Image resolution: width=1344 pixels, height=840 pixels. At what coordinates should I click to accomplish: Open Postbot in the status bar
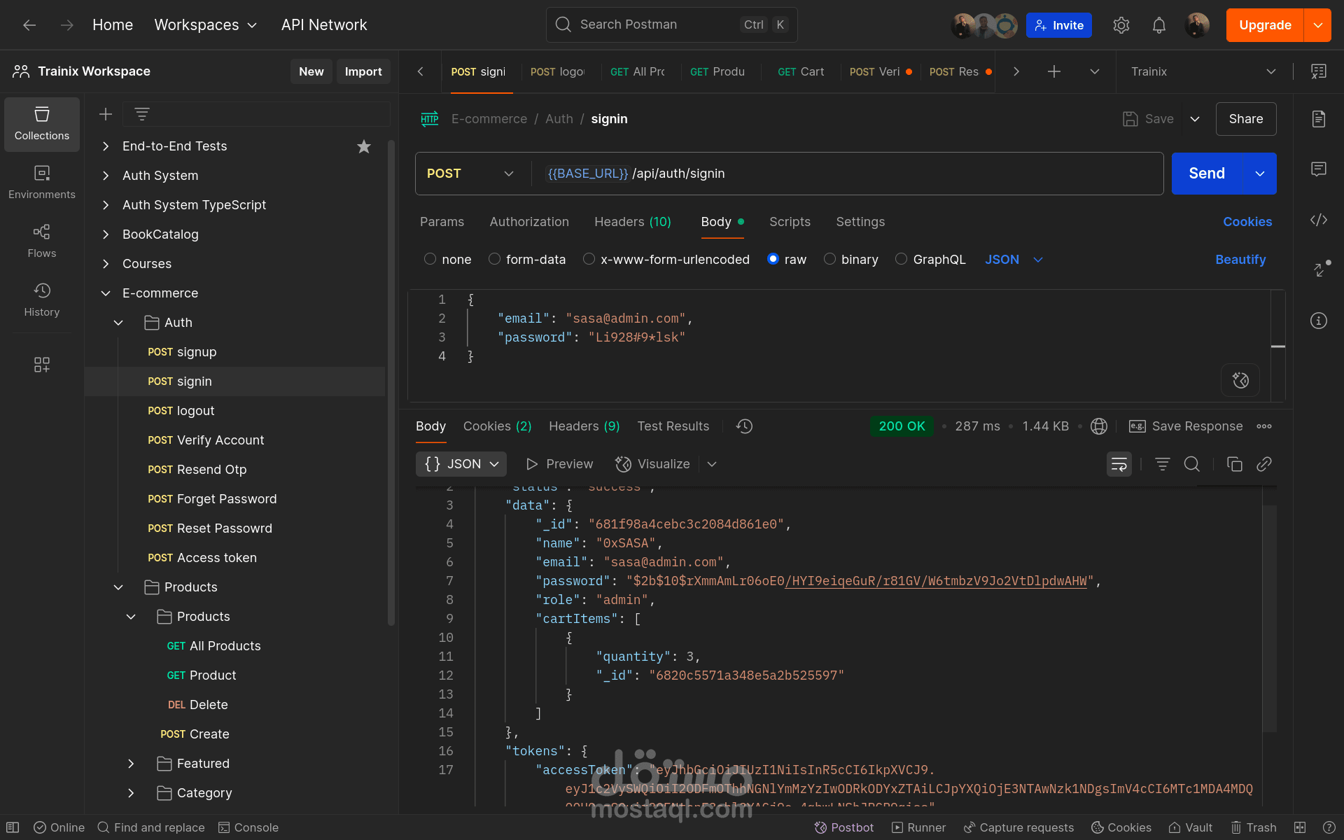[x=844, y=827]
